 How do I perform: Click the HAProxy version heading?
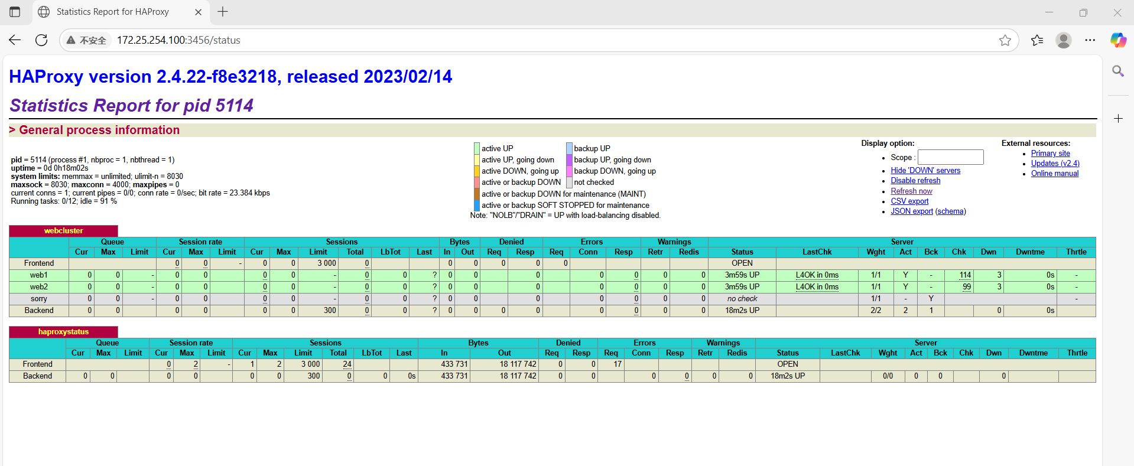tap(230, 77)
